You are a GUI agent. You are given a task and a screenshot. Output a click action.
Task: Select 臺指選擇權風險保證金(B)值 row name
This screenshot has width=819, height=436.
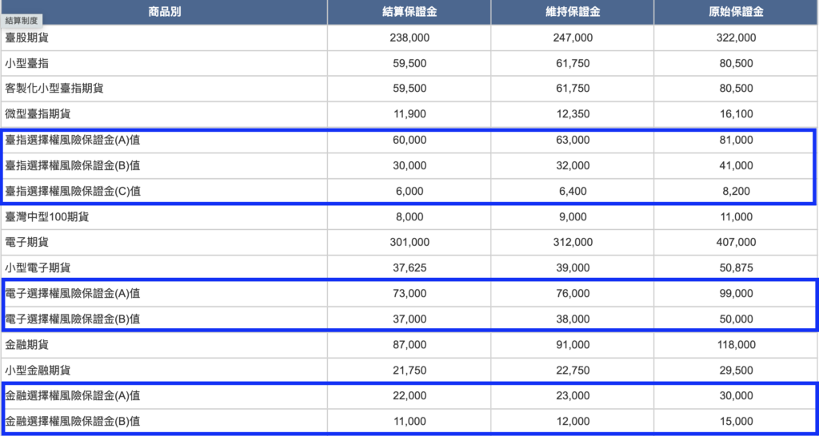click(73, 166)
